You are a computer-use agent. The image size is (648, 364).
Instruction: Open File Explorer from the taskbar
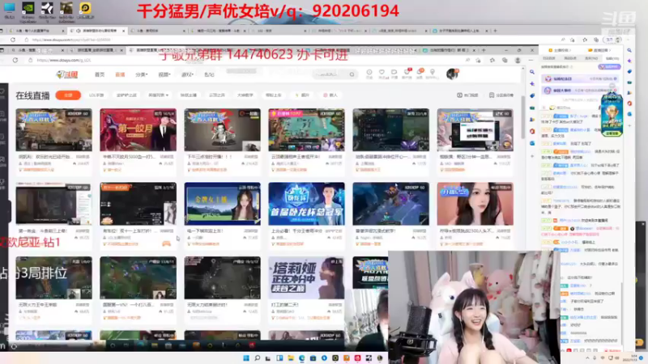[x=291, y=358]
